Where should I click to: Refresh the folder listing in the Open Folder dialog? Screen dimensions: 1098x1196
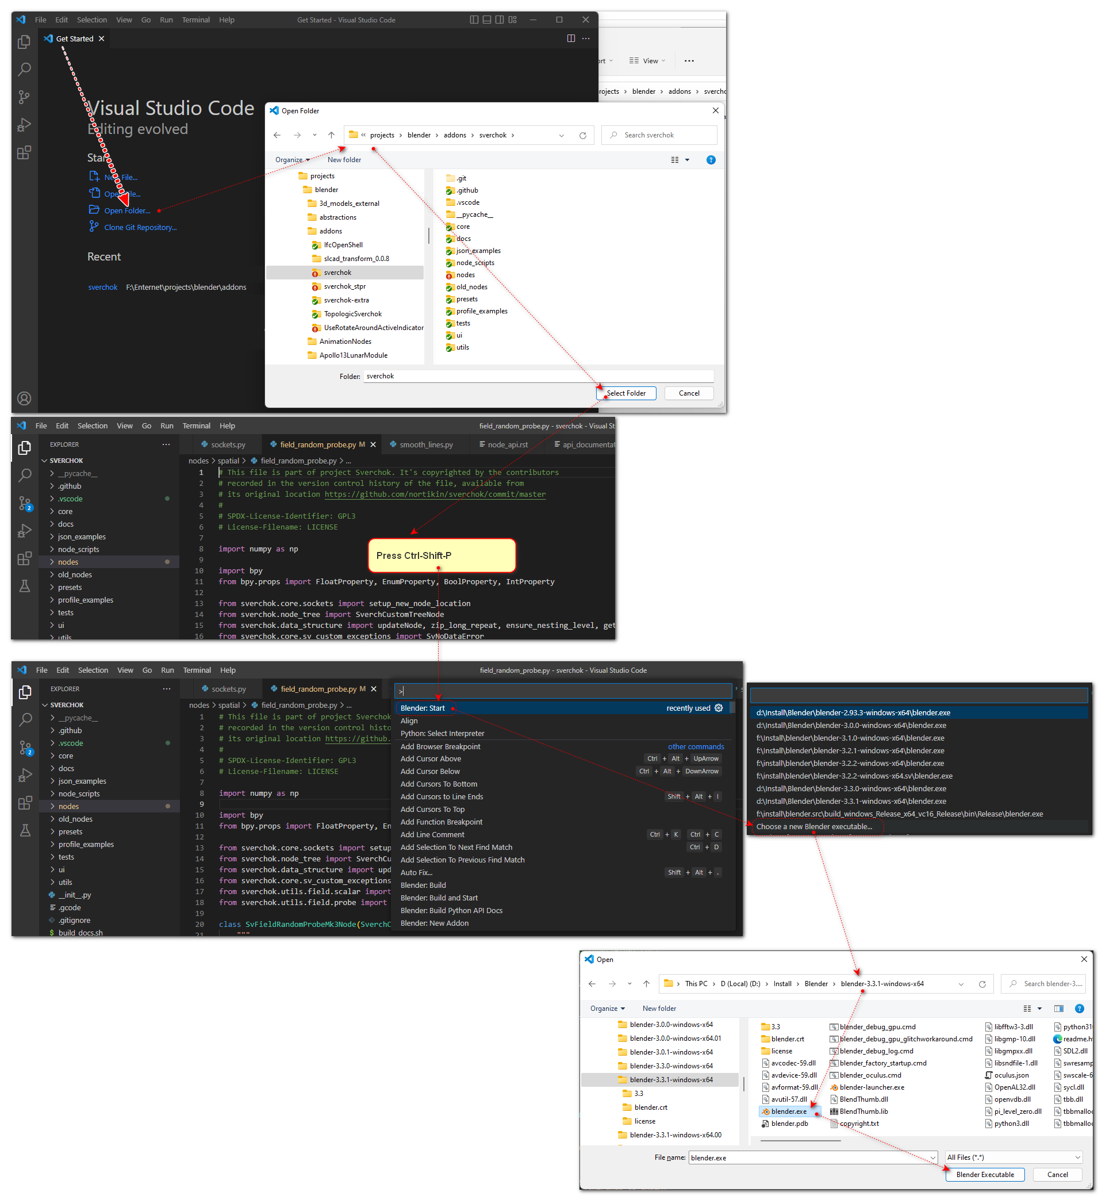(x=582, y=135)
